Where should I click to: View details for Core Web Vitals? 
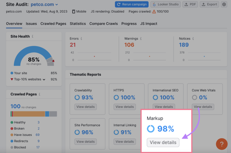[203, 107]
